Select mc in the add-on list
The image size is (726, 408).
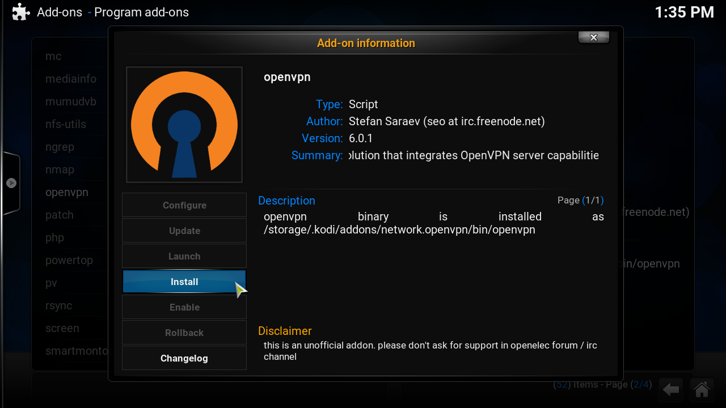click(x=53, y=56)
